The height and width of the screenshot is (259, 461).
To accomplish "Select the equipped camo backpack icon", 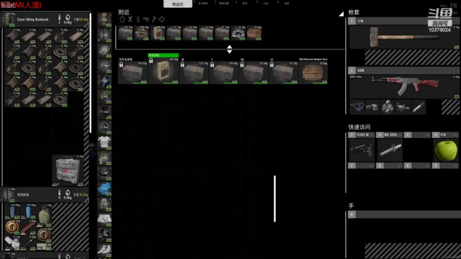I will [x=104, y=20].
